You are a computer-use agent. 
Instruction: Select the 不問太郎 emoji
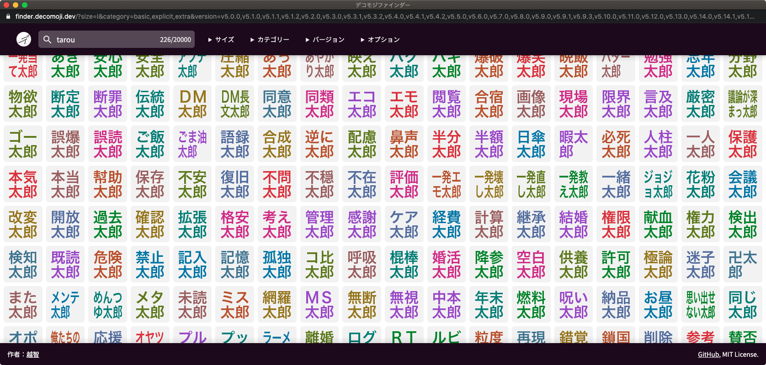pyautogui.click(x=277, y=184)
